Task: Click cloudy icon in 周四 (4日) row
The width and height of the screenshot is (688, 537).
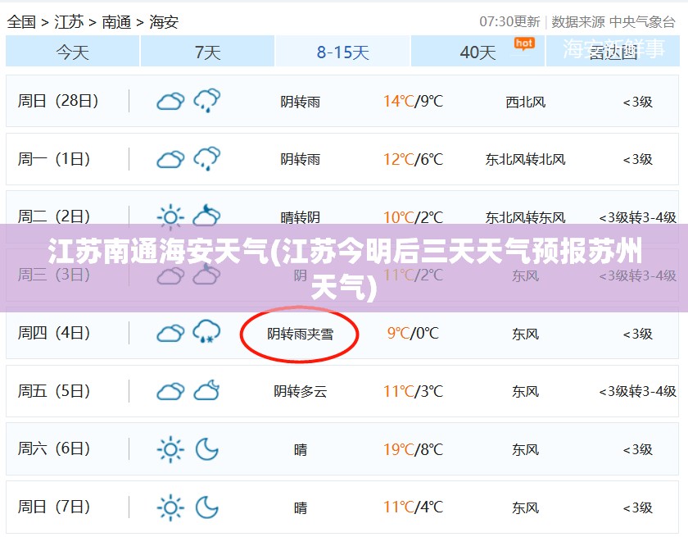Action: tap(170, 333)
